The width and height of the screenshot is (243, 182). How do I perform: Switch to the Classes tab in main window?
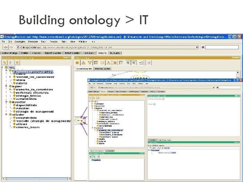pos(36,53)
